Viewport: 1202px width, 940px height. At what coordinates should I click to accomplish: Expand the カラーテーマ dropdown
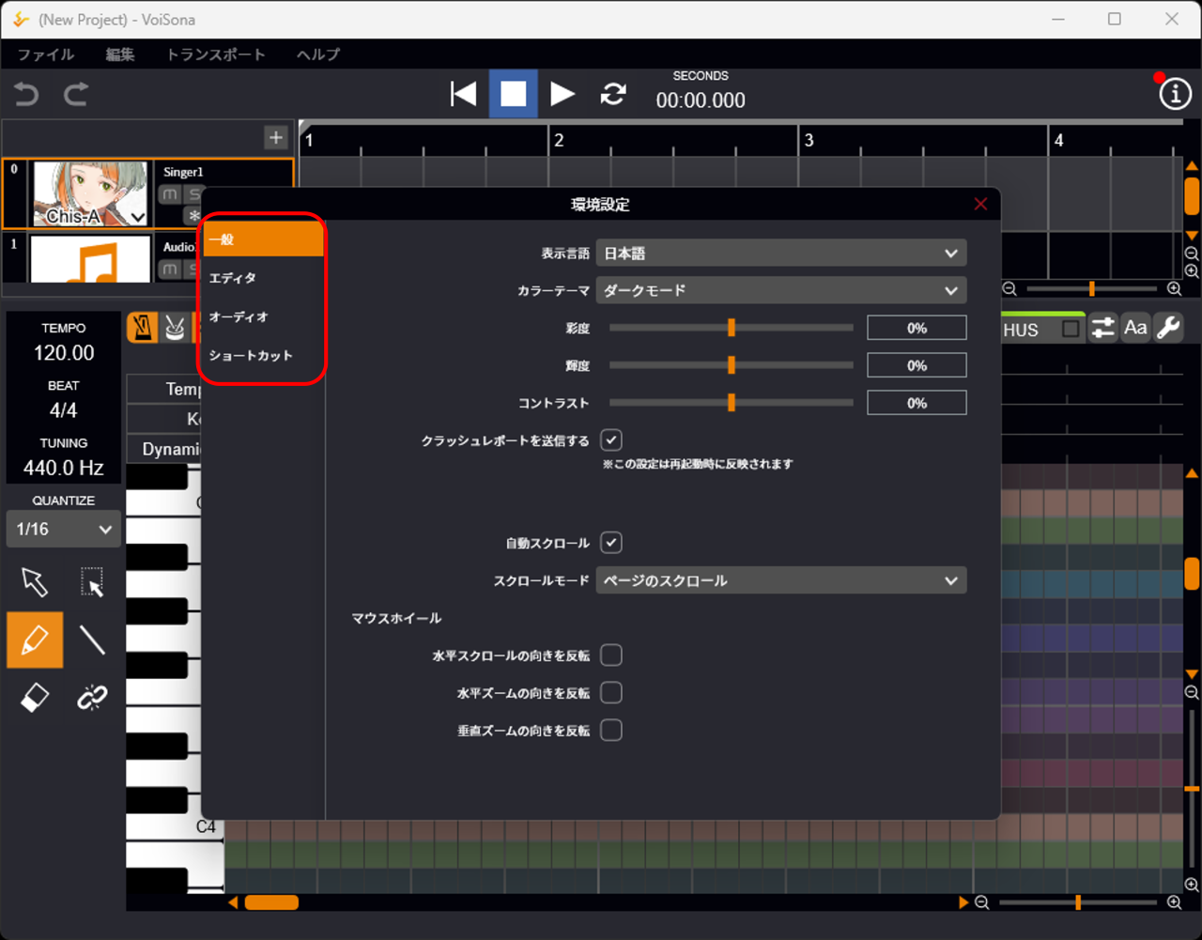pos(780,291)
